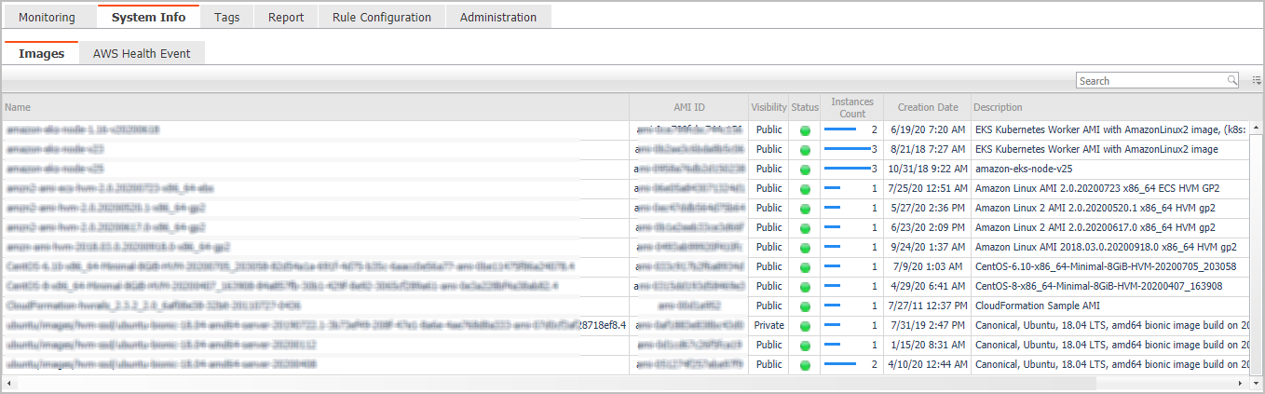Image resolution: width=1265 pixels, height=394 pixels.
Task: Click the horizontal scrollbar right arrow
Action: 1241,383
